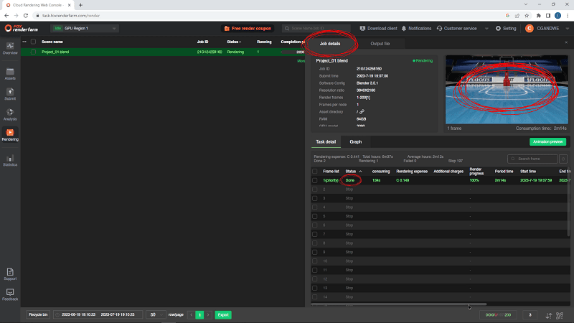This screenshot has height=323, width=574.
Task: Switch to the Task detail tab
Action: click(x=326, y=141)
